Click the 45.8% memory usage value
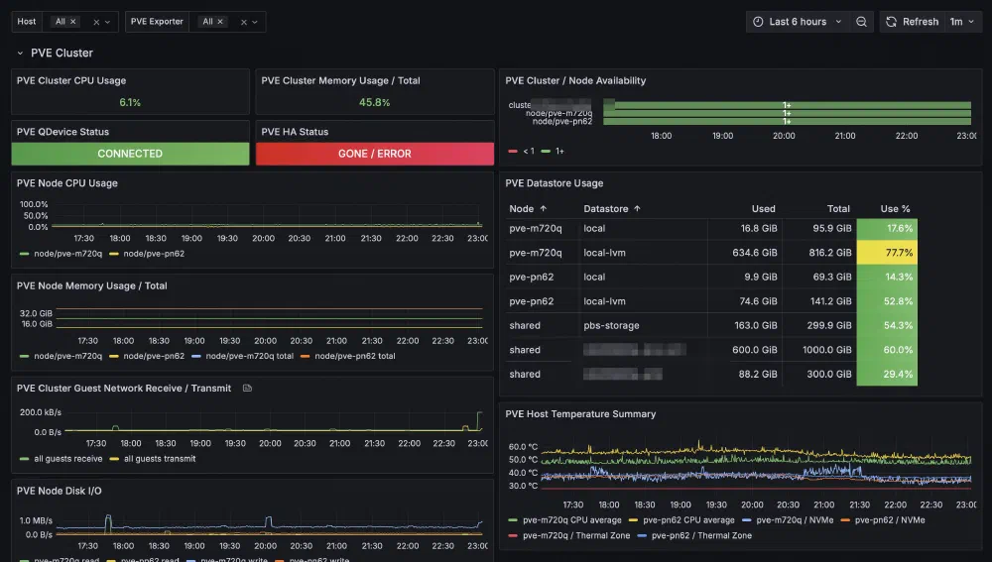992x562 pixels. click(x=375, y=102)
